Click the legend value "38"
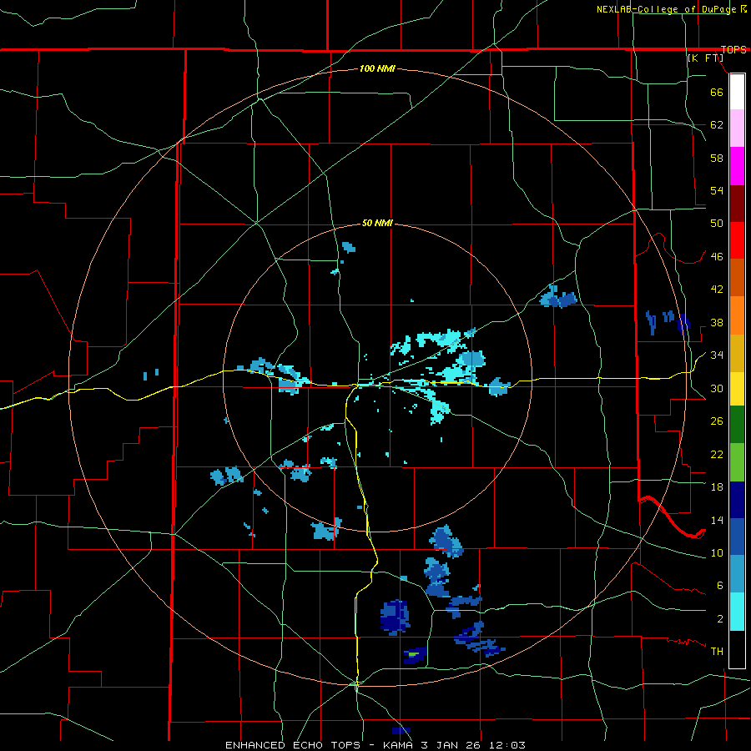Image resolution: width=751 pixels, height=751 pixels. click(717, 322)
